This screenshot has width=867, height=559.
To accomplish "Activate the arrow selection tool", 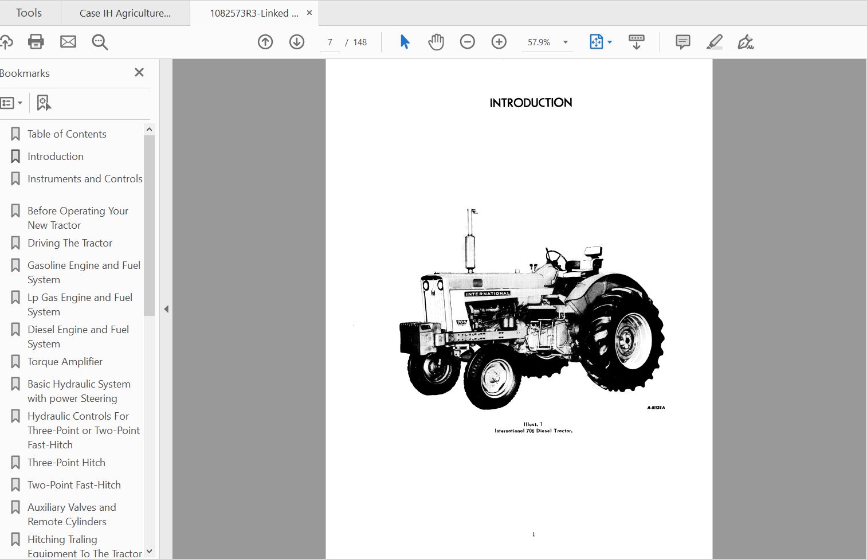I will [405, 42].
